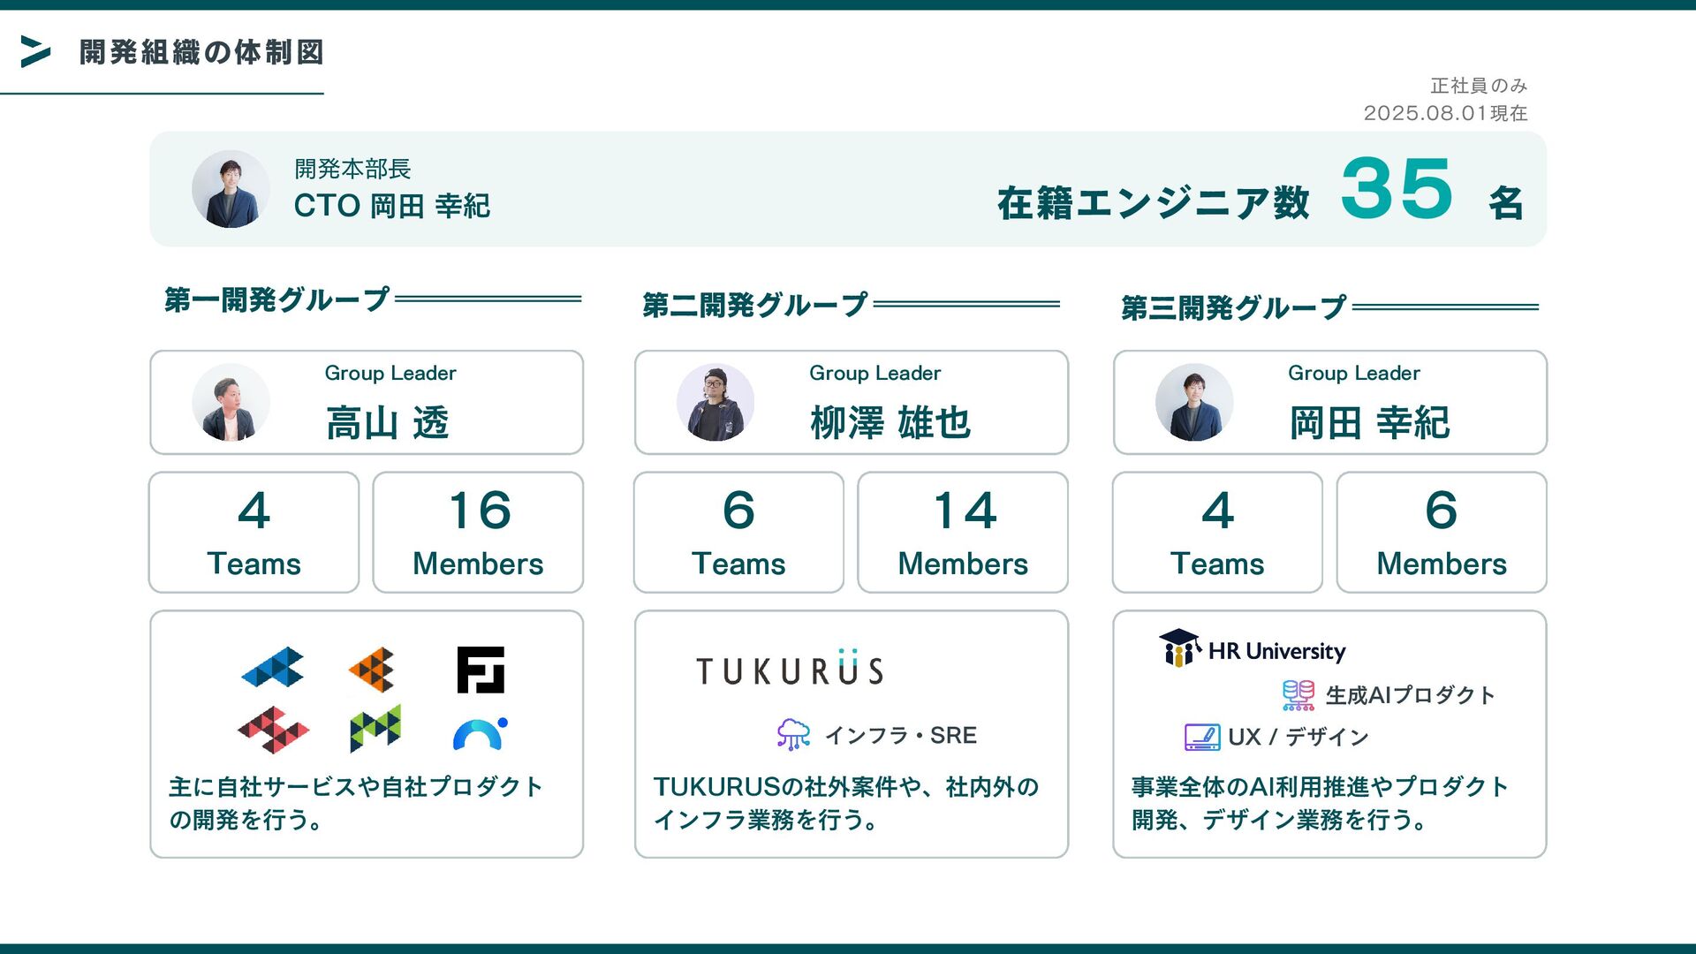This screenshot has height=954, width=1696.
Task: Click the blue triangle-pattern product logo
Action: (x=273, y=668)
